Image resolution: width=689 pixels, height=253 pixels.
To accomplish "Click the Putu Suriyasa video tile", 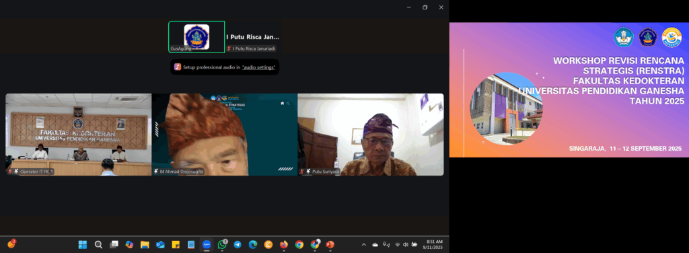I will pos(371,135).
